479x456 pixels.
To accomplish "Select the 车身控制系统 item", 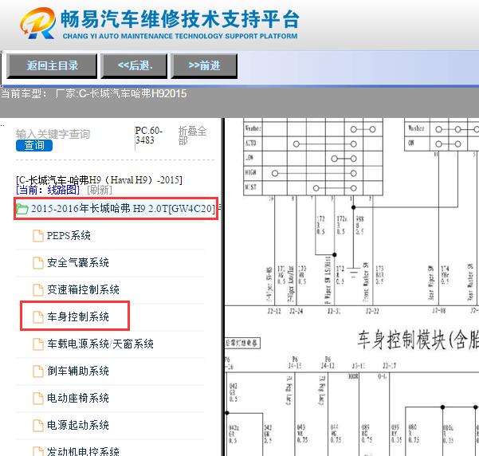I will pos(78,316).
